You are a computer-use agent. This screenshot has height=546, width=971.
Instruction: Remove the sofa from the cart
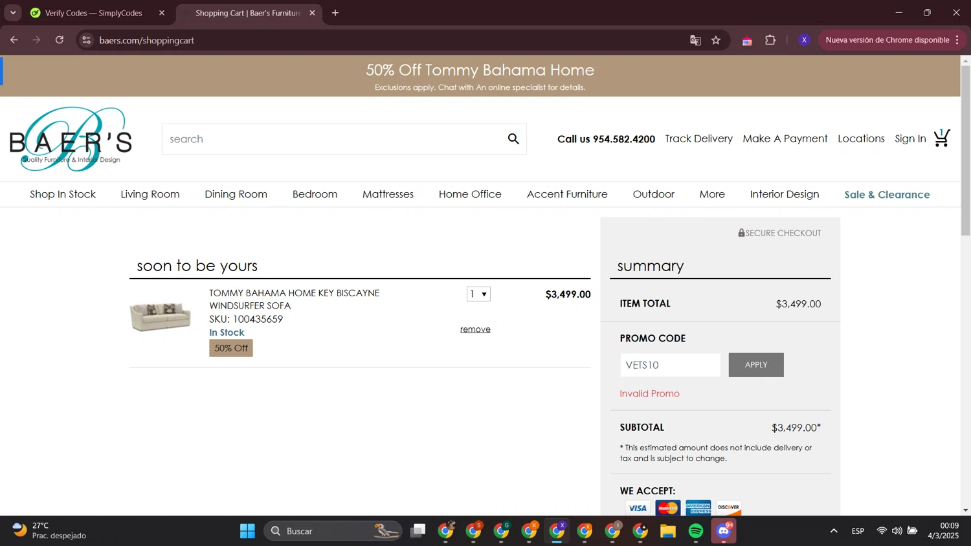tap(475, 329)
